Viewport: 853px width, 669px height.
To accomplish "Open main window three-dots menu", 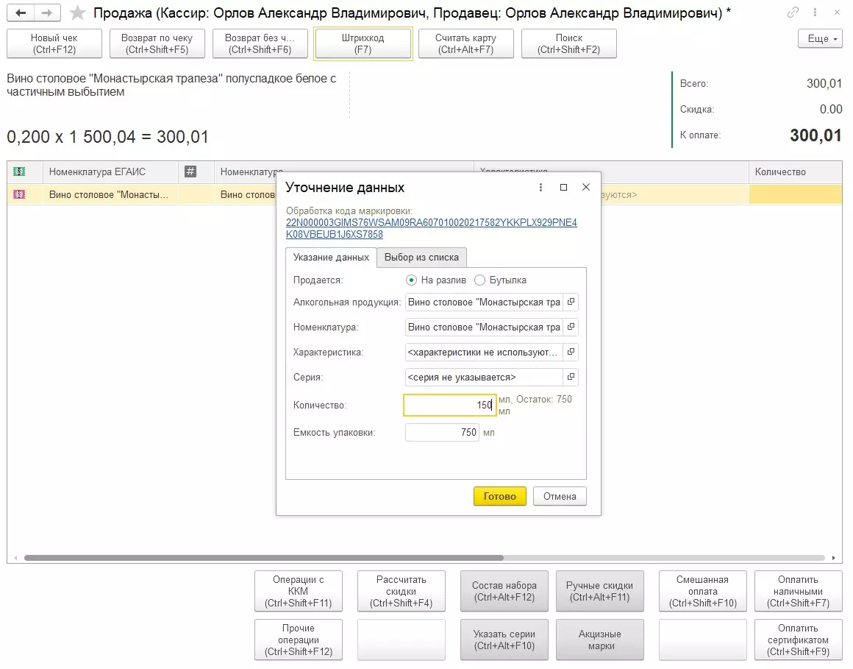I will click(x=815, y=12).
